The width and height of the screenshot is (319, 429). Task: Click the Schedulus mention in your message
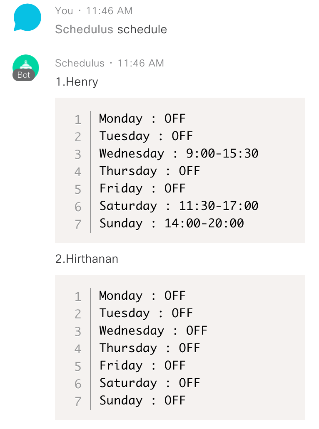tap(84, 30)
